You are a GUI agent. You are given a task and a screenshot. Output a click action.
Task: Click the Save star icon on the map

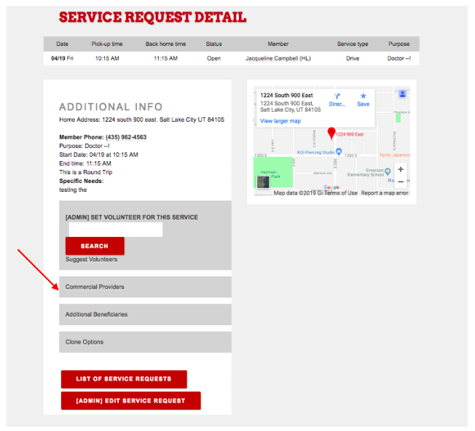pos(363,96)
